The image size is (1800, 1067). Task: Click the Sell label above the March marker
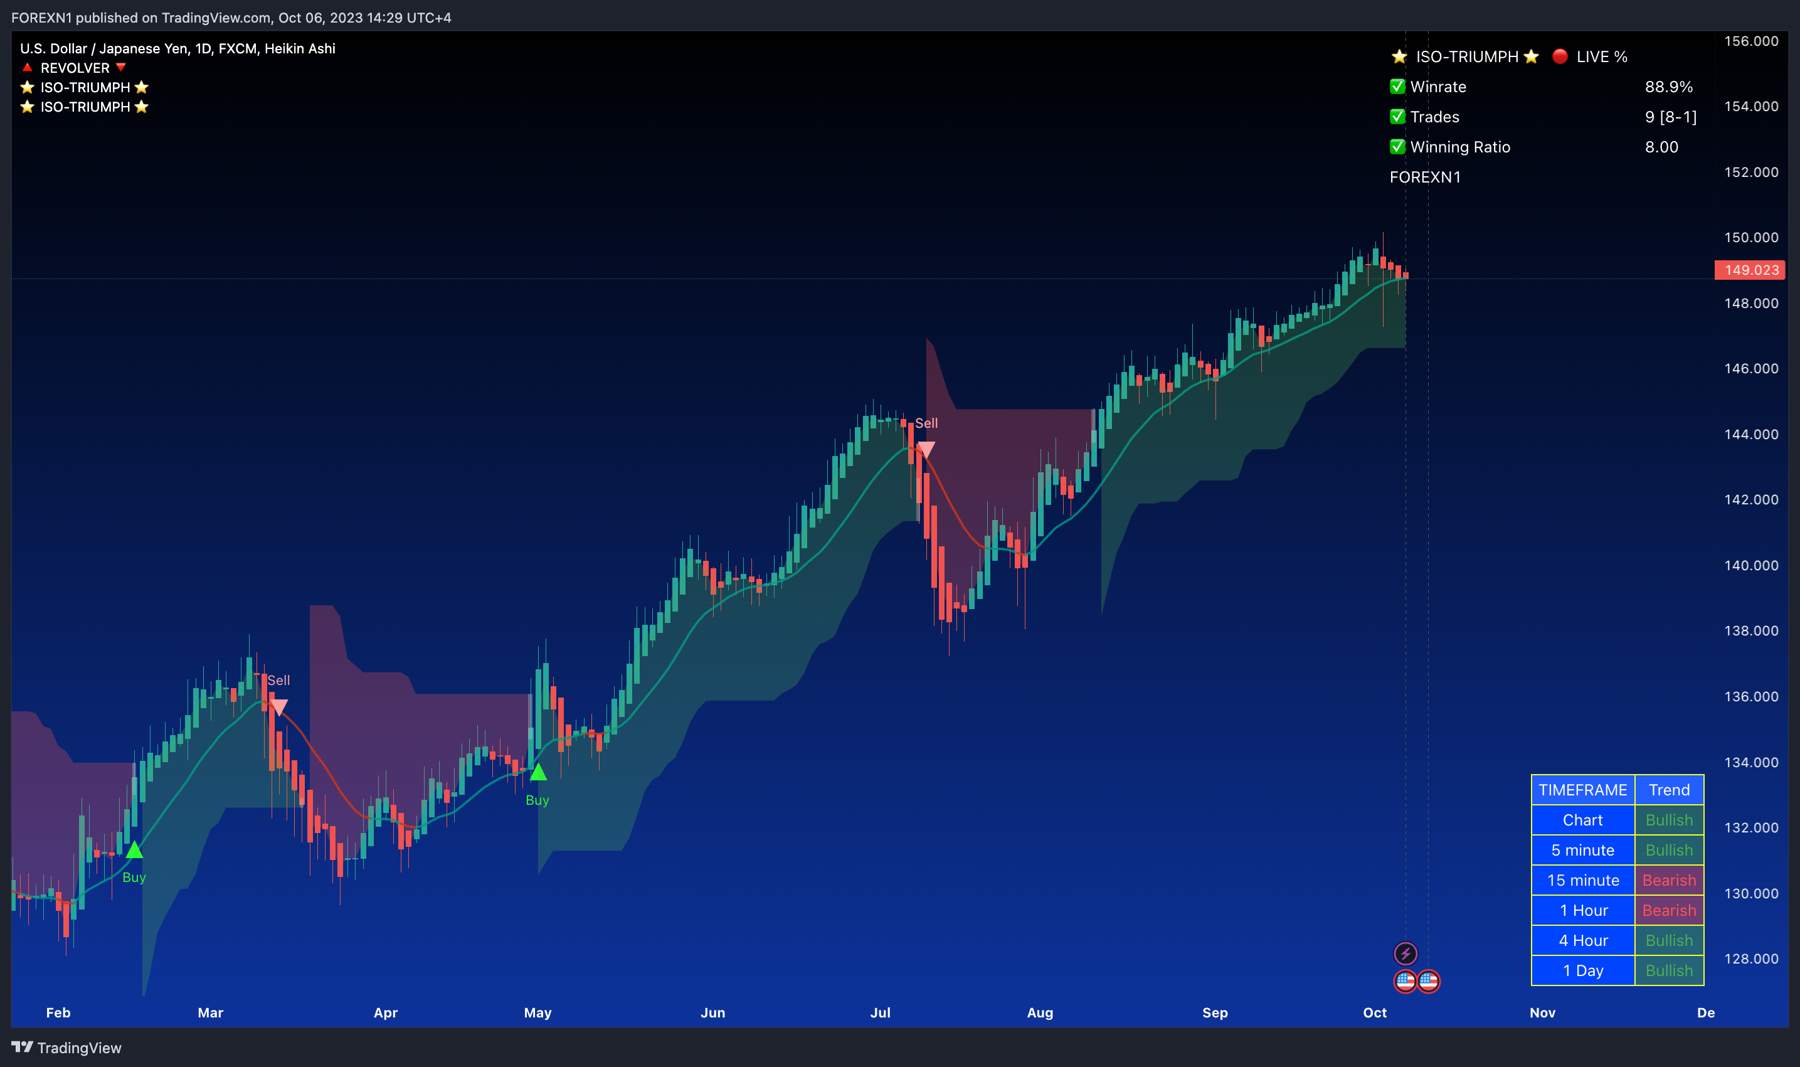279,680
